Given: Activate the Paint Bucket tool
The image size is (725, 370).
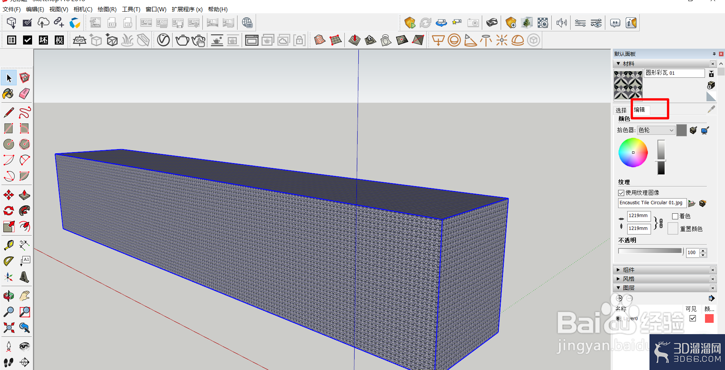Looking at the screenshot, I should [x=8, y=94].
